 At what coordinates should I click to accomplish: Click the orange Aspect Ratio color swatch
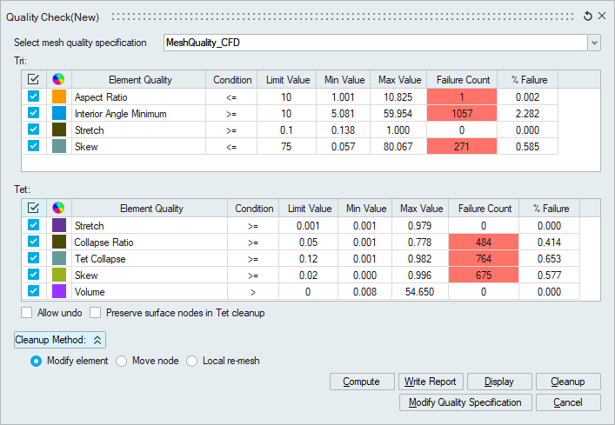pos(59,96)
